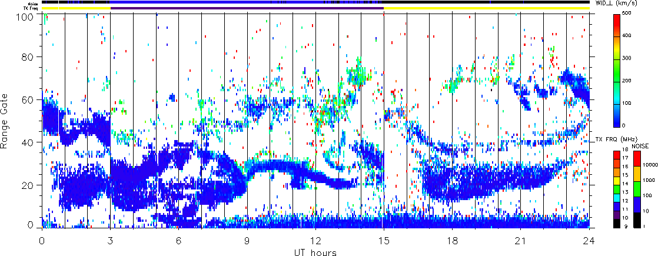Click the '10000' NOISE scale value
The height and width of the screenshot is (256, 658).
click(649, 166)
